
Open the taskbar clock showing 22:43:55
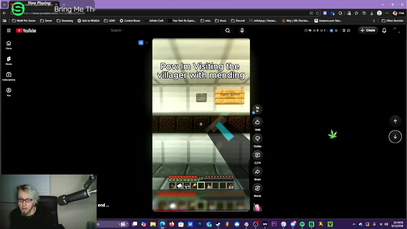(x=397, y=224)
